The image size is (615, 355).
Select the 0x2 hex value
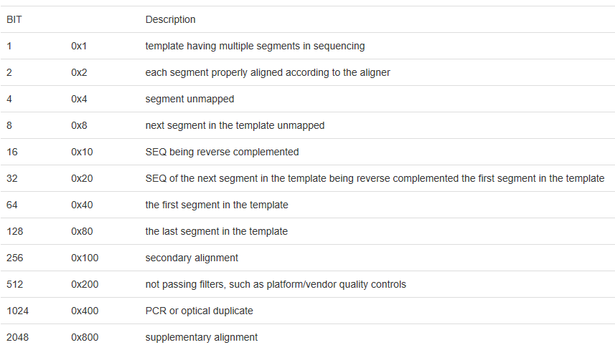pyautogui.click(x=79, y=73)
